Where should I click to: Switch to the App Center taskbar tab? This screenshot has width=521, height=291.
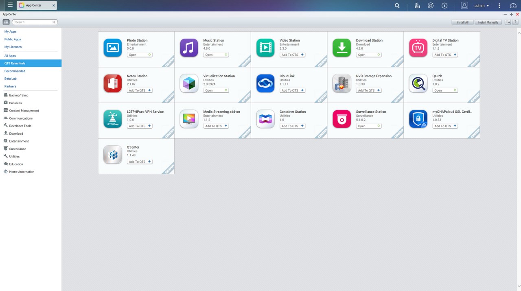[37, 5]
